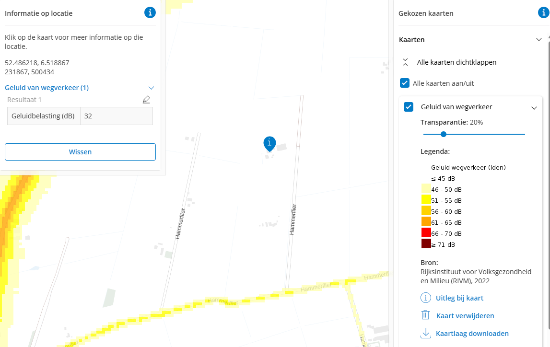
Task: Click the Geluid van wegverkeer (1) heading link
Action: 47,88
